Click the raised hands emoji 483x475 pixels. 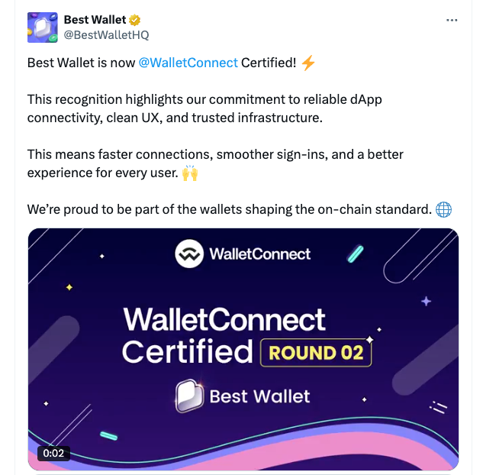[190, 173]
